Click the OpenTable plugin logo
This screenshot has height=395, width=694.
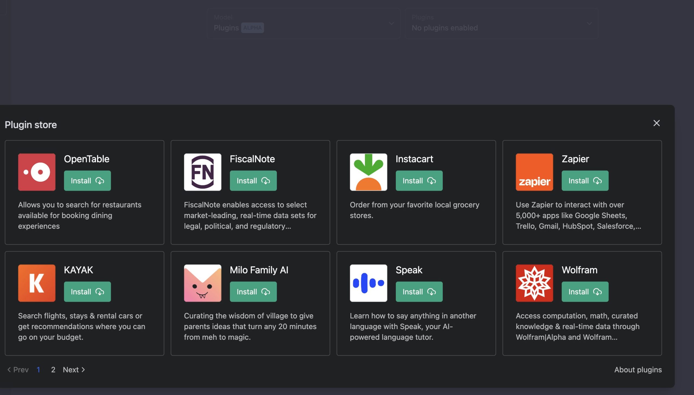point(37,172)
